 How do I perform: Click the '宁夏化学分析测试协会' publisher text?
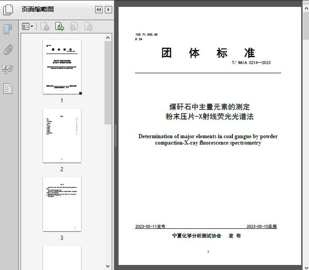[197, 236]
